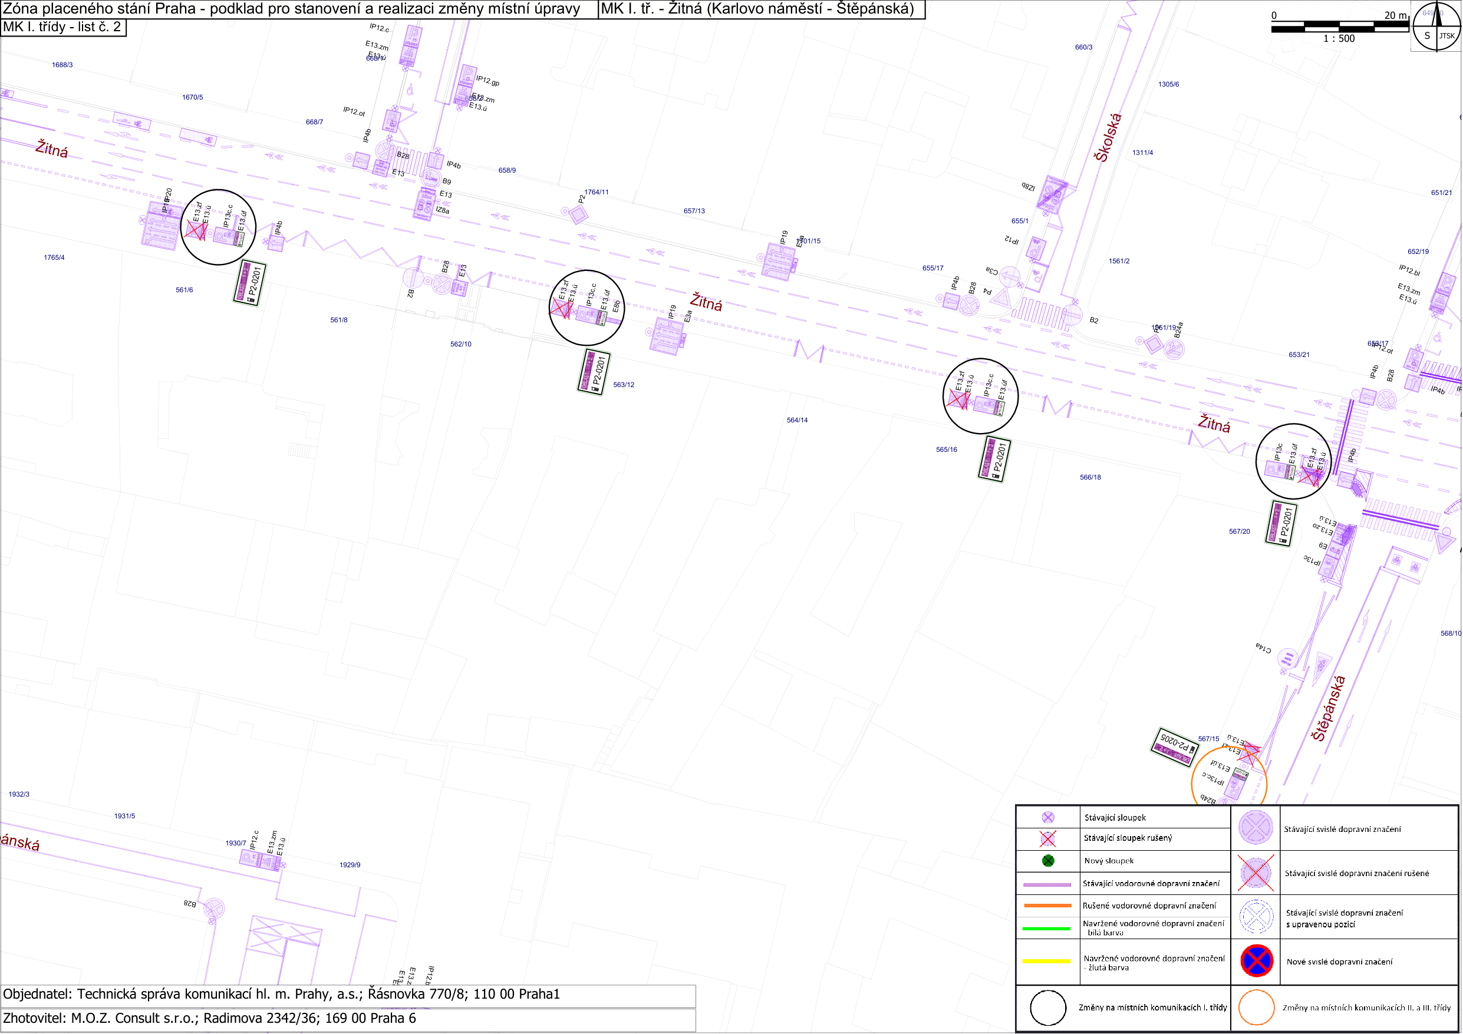Click the orange circle legend symbol for II. a III. třídy

(x=1256, y=1008)
